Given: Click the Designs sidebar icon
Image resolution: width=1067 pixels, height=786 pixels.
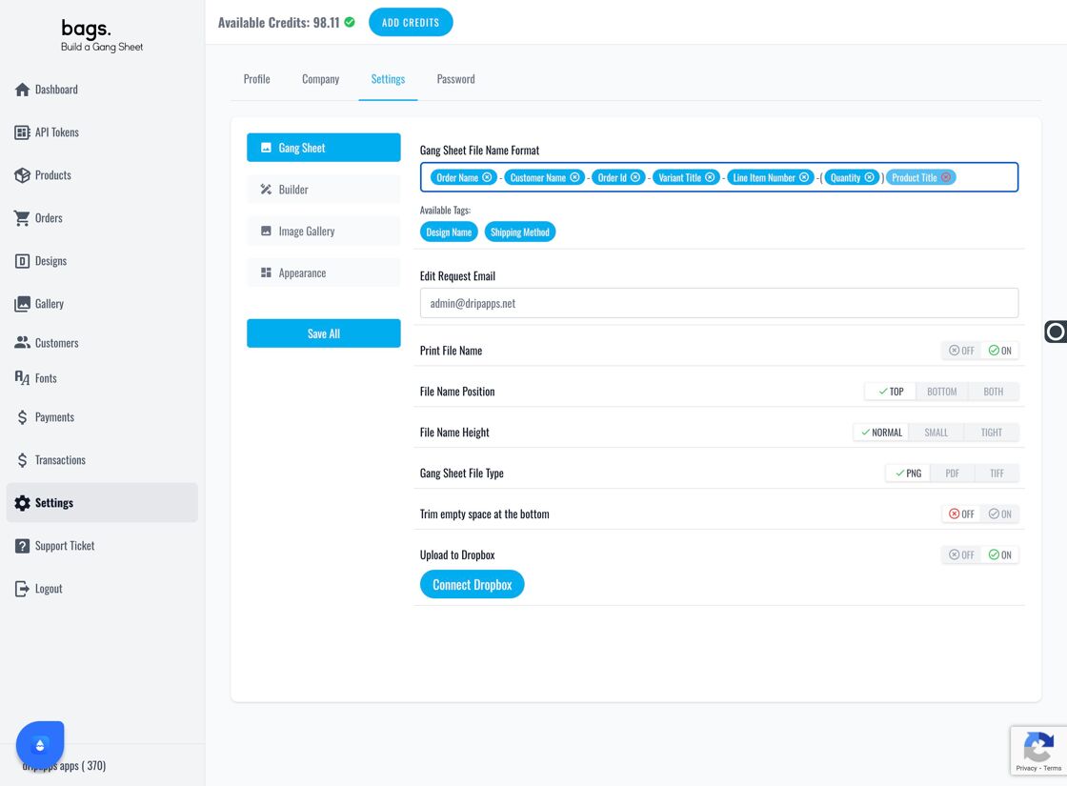Looking at the screenshot, I should coord(23,261).
